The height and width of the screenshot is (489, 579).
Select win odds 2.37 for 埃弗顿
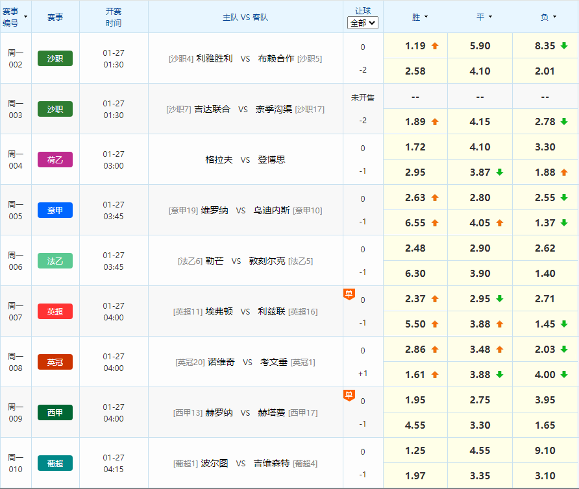click(x=415, y=298)
